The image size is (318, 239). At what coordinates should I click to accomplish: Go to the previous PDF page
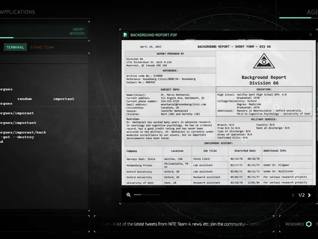(293, 195)
